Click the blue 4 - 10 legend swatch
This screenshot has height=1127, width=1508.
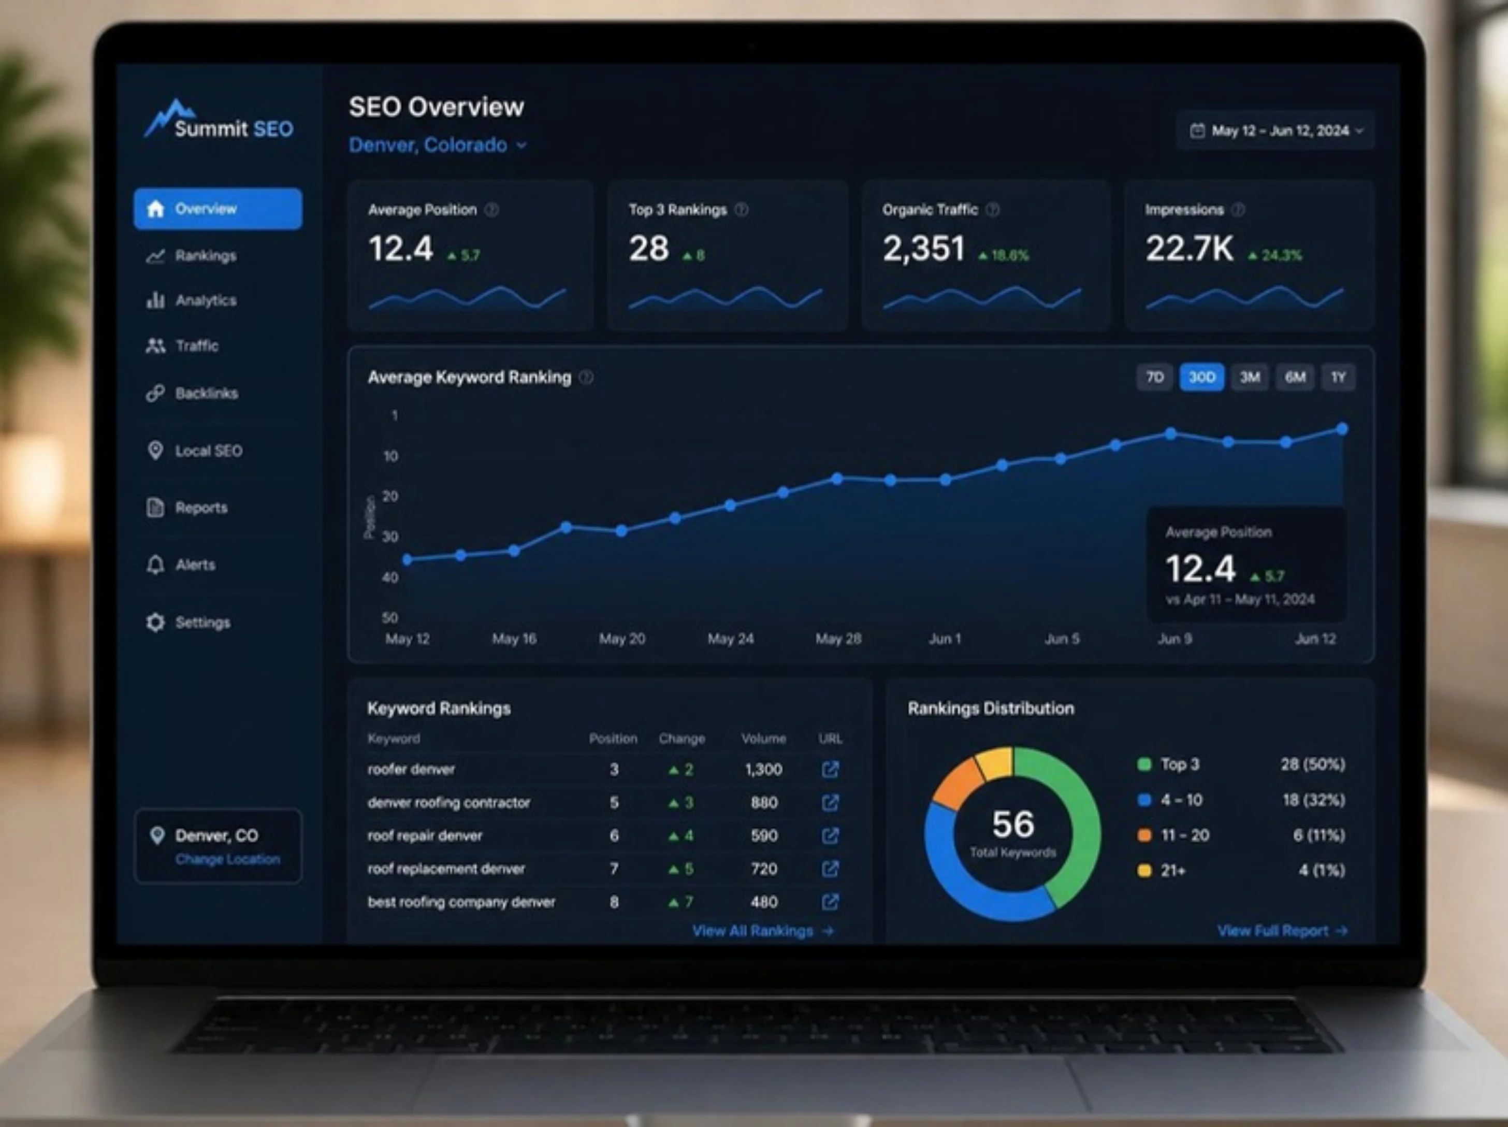coord(1144,800)
